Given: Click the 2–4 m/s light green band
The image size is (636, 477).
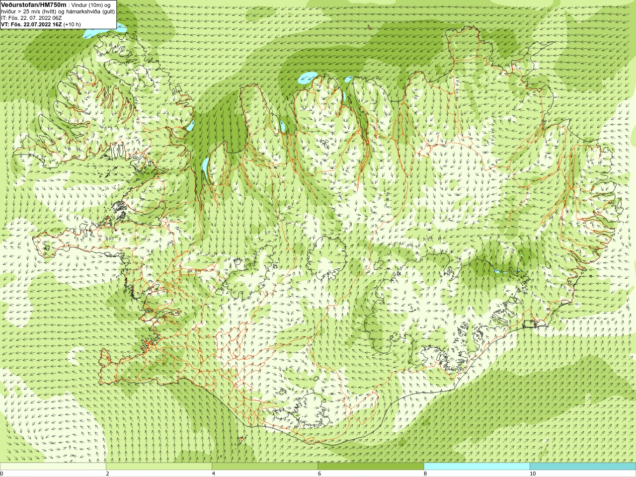Looking at the screenshot, I should point(159,467).
